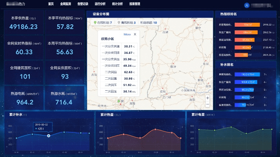This screenshot has width=280, height=157.
Task: Open 告警记录 in the navigation bar
Action: coord(83,4)
